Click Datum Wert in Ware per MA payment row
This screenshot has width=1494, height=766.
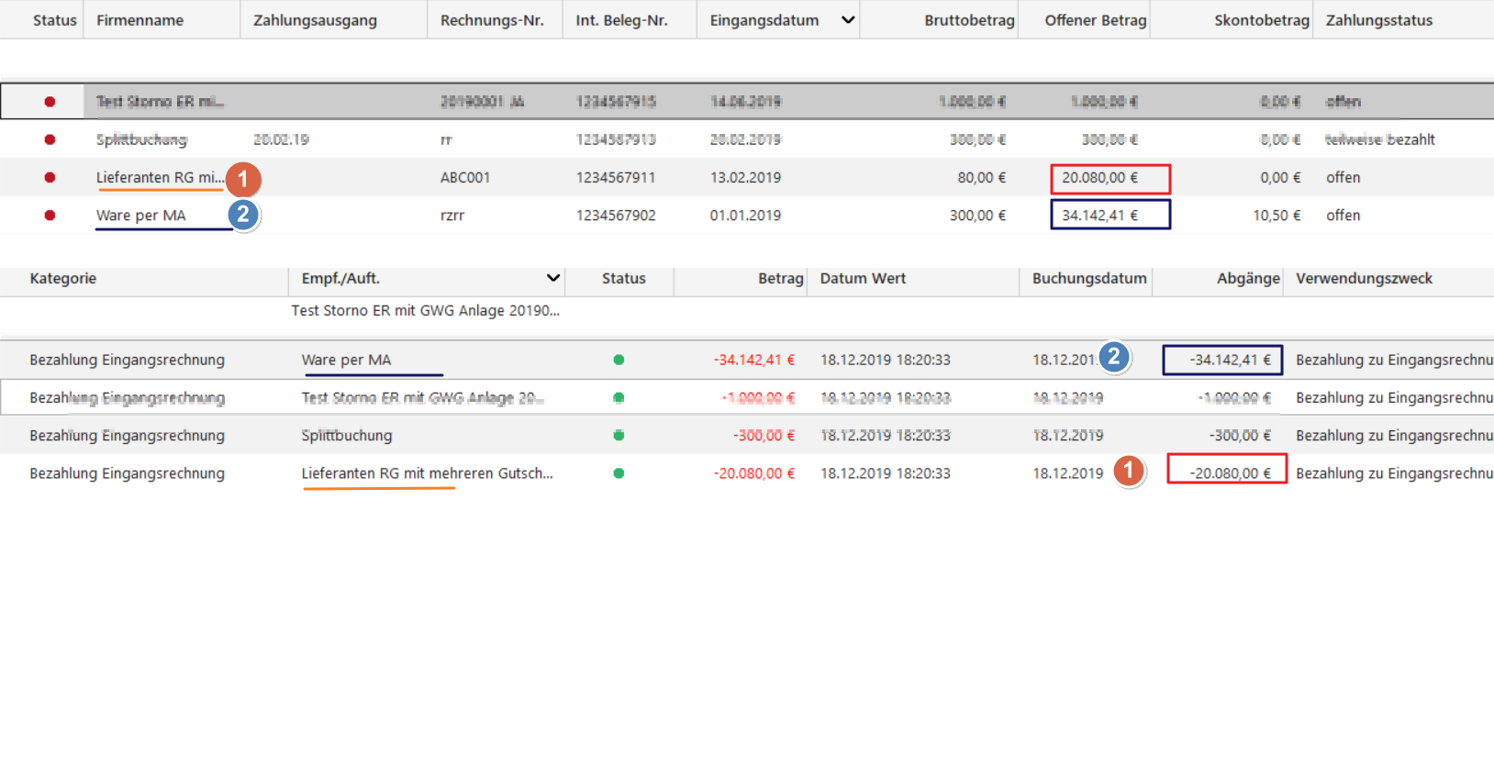point(886,360)
